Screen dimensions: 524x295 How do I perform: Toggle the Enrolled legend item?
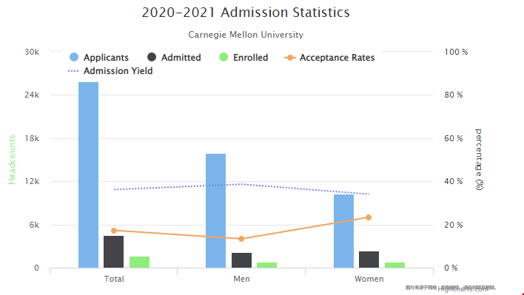(x=243, y=58)
